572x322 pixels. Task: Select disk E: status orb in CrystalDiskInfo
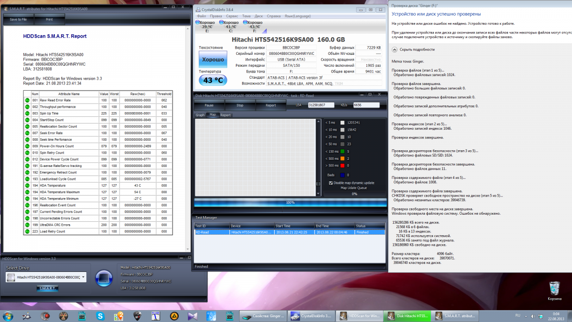(198, 22)
